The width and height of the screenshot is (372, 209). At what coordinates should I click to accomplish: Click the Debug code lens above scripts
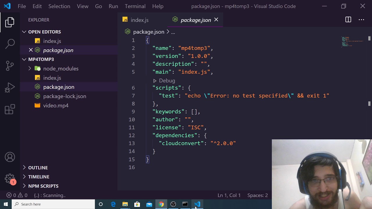click(167, 81)
